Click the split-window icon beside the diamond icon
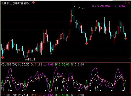 [x=128, y=3]
